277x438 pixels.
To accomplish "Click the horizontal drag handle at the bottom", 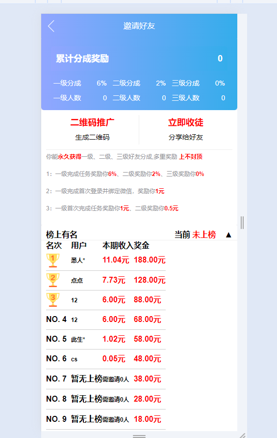I will pos(139,436).
